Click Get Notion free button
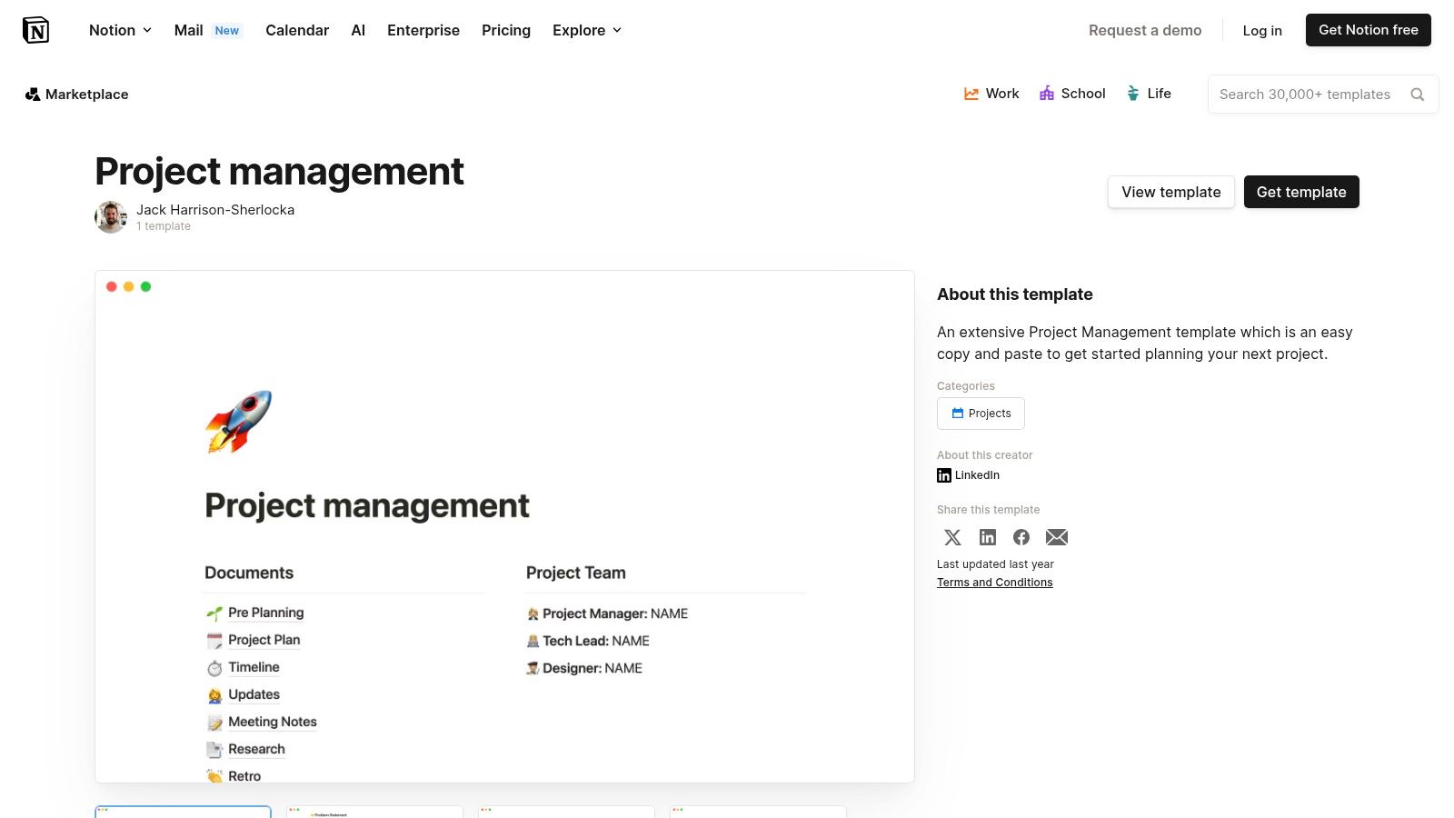The height and width of the screenshot is (818, 1454). click(1369, 30)
